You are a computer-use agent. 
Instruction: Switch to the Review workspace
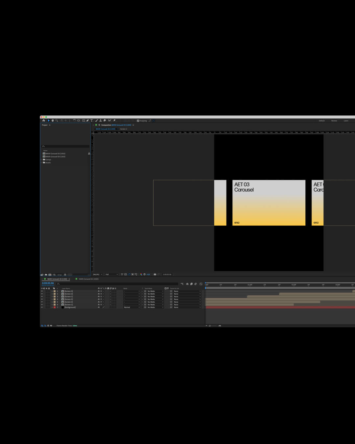click(334, 121)
